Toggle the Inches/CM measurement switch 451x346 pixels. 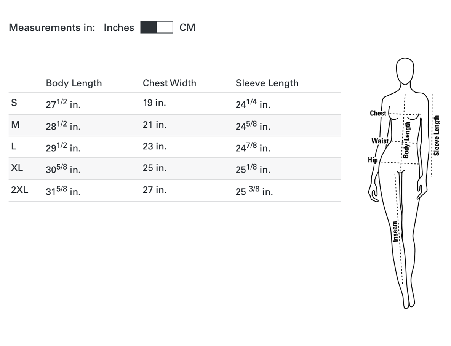pyautogui.click(x=157, y=27)
